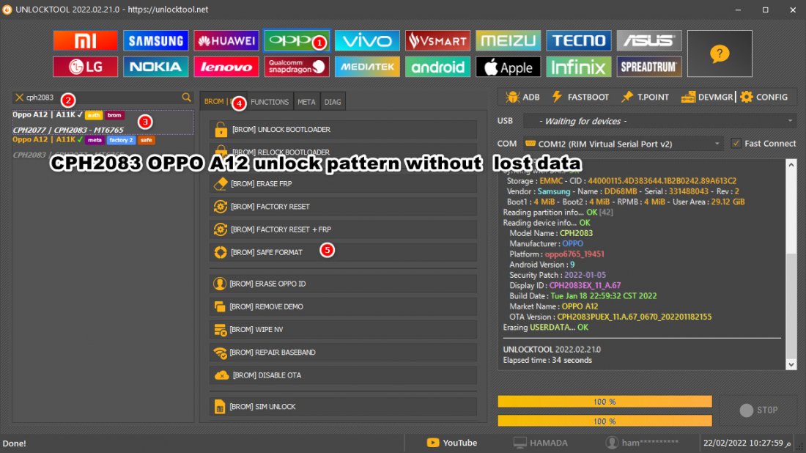The width and height of the screenshot is (806, 453).
Task: Select the Apple brand tile
Action: pyautogui.click(x=508, y=67)
